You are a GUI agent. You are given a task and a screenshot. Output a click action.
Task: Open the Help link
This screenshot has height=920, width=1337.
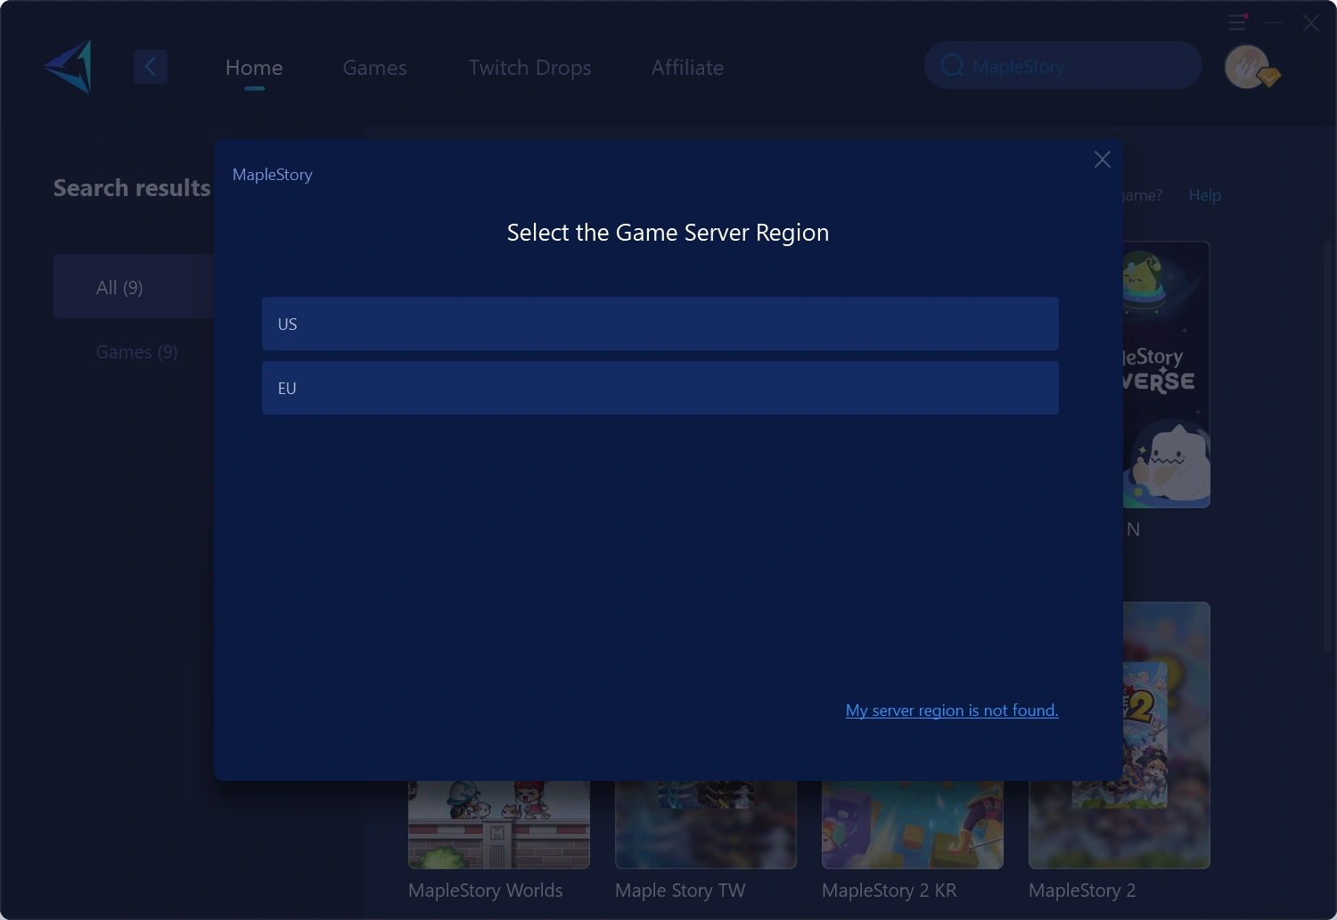[1204, 195]
